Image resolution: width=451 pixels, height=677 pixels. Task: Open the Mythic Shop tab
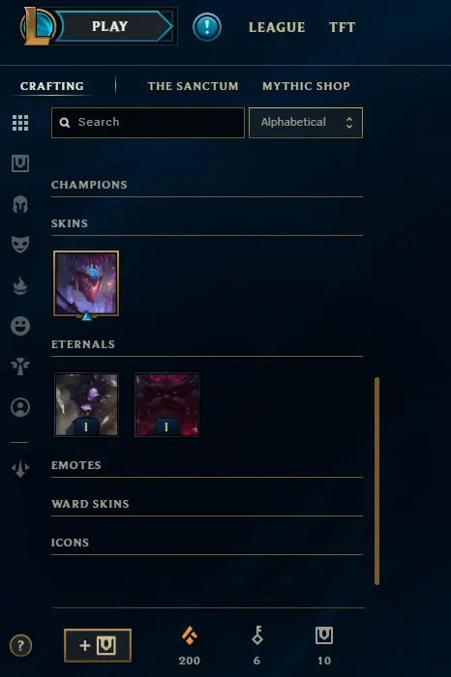(x=306, y=86)
